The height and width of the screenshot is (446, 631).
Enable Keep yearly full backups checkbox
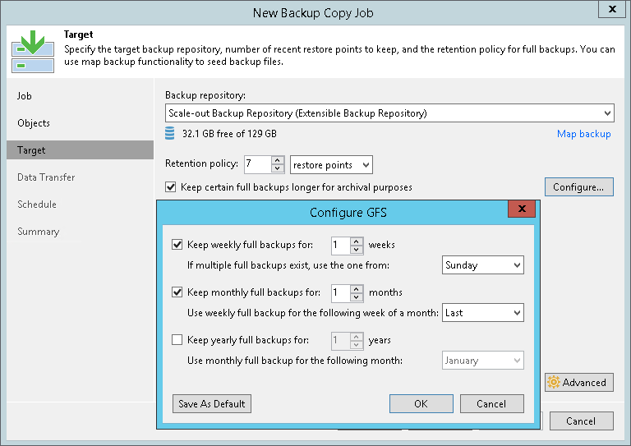click(x=177, y=340)
